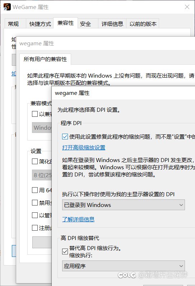Image resolution: width=195 pixels, height=286 pixels.
Task: Expand the 应用程序 scaling dropdown
Action: pos(124,266)
